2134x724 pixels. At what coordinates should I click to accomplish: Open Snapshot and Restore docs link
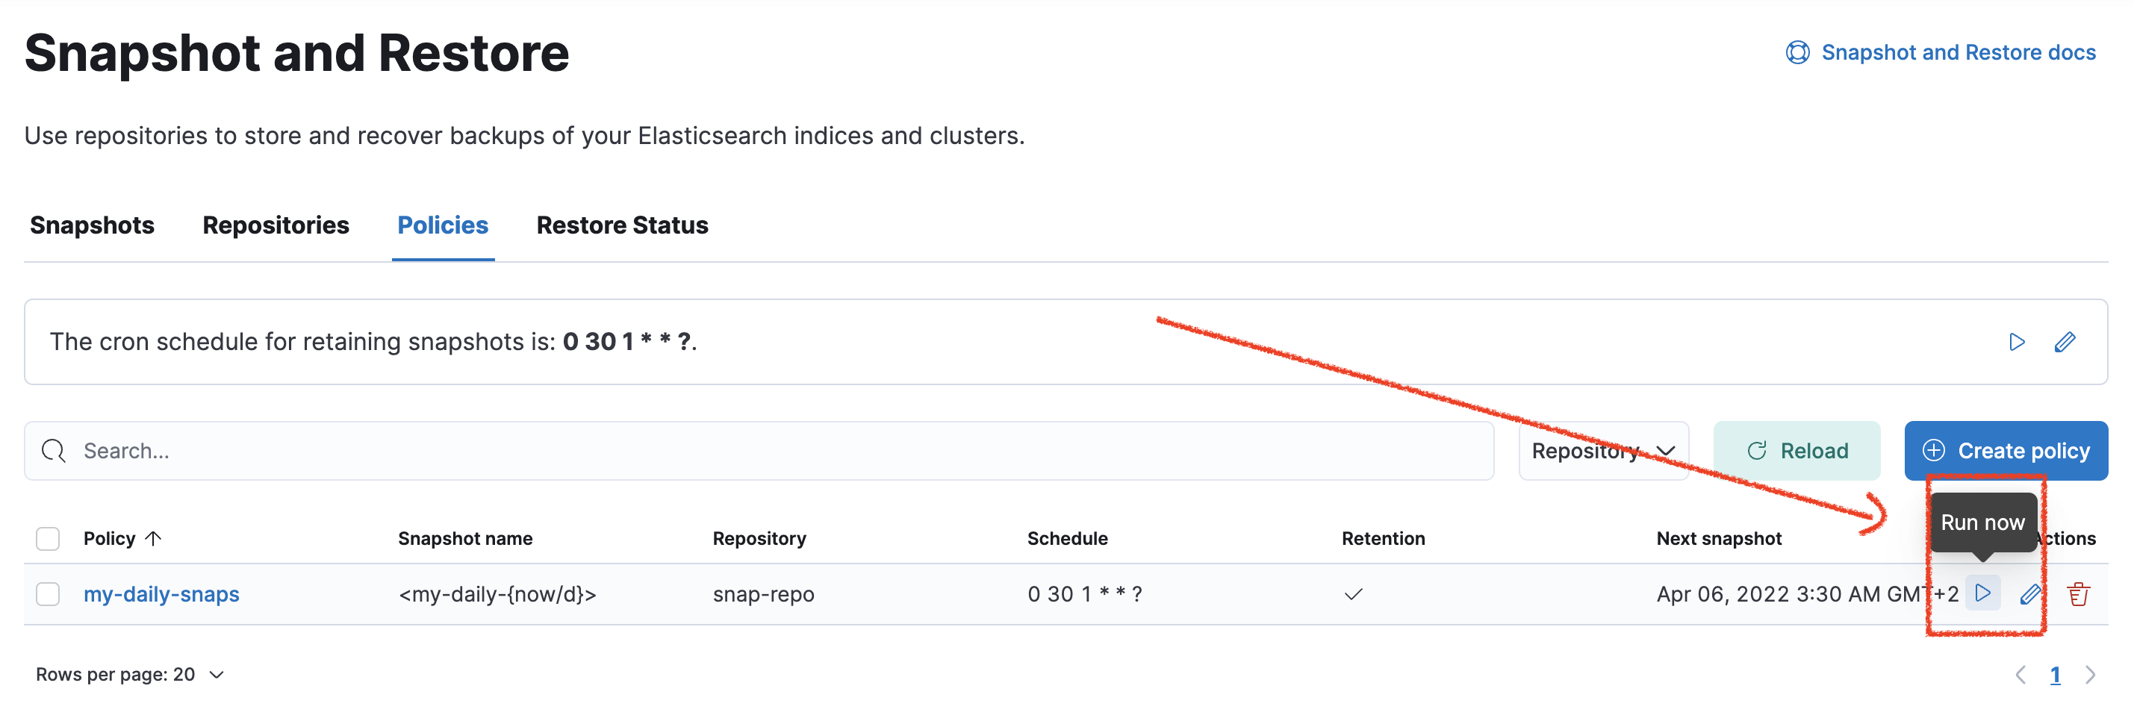coord(1959,52)
